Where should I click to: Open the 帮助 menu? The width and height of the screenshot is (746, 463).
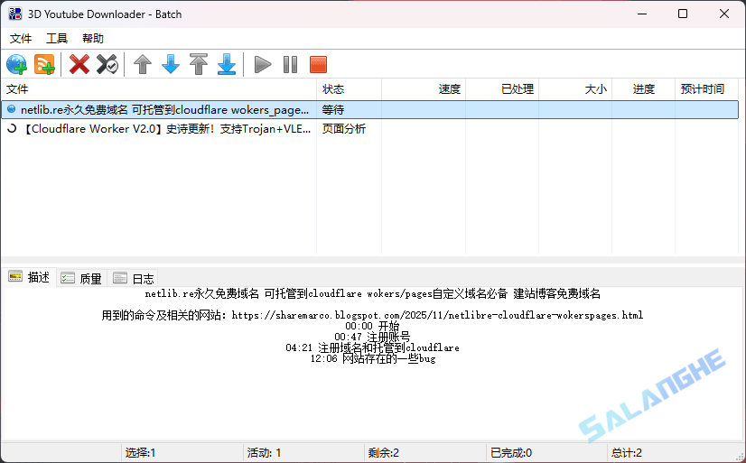[x=93, y=39]
